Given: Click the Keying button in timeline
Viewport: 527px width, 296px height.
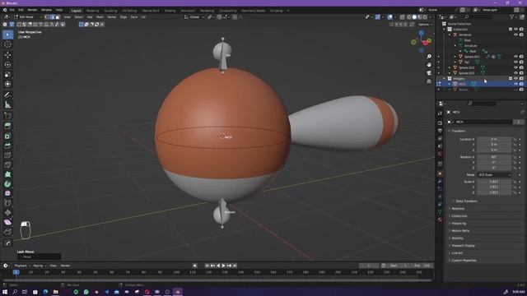Looking at the screenshot, I should (x=40, y=266).
